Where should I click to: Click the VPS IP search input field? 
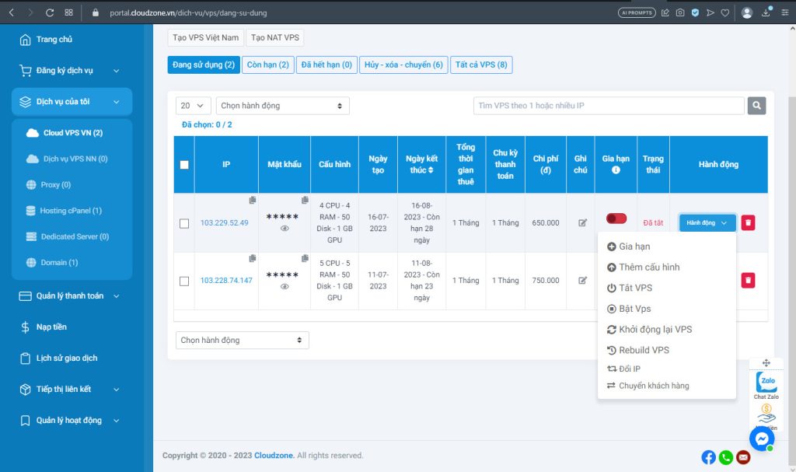[609, 106]
